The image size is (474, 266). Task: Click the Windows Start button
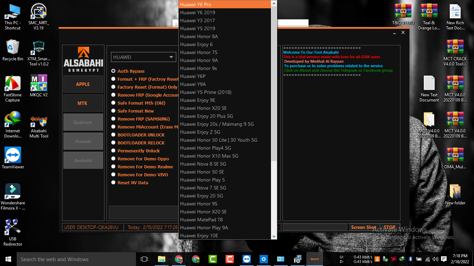click(8, 259)
